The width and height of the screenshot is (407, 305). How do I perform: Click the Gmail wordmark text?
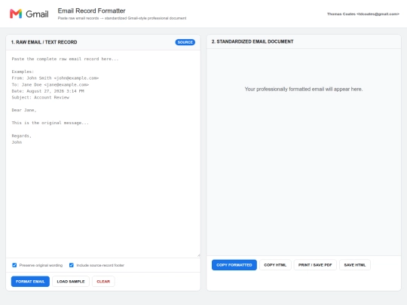point(37,14)
